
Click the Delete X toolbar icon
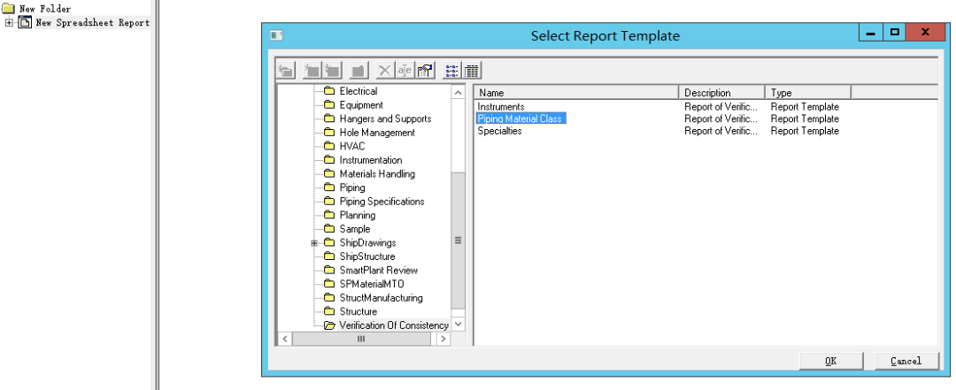pyautogui.click(x=385, y=70)
